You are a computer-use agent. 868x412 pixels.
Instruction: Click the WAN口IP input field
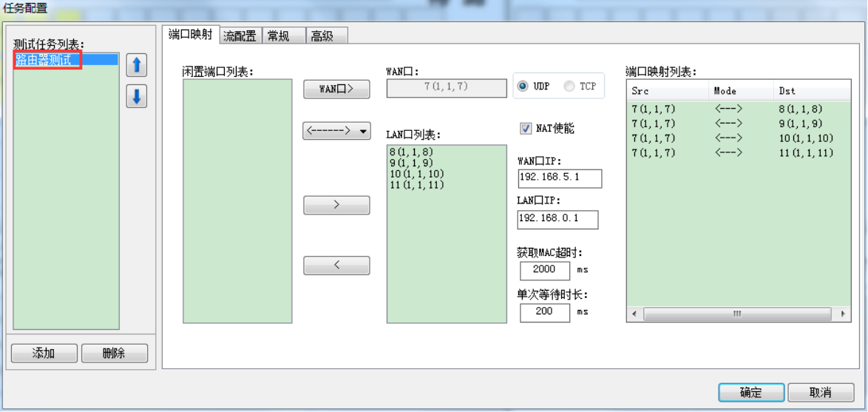tap(560, 178)
